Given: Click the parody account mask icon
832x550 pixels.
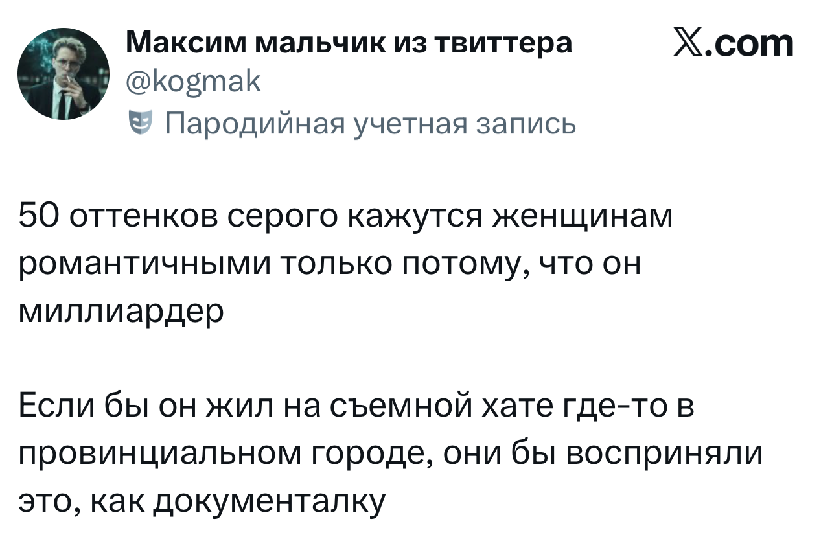Looking at the screenshot, I should 136,121.
